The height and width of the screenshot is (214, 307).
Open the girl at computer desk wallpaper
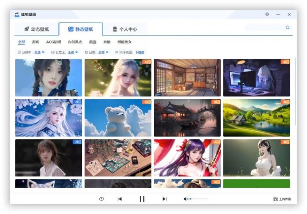coord(256,77)
